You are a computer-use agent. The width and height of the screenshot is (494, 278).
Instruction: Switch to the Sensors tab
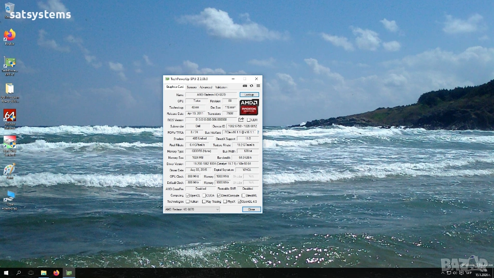[192, 87]
